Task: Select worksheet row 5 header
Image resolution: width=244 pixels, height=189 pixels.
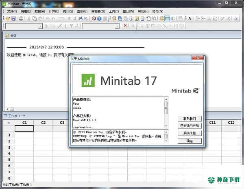Action: (x=9, y=160)
